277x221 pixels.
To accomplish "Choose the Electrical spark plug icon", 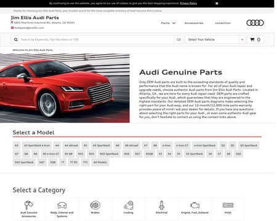I will (162, 205).
